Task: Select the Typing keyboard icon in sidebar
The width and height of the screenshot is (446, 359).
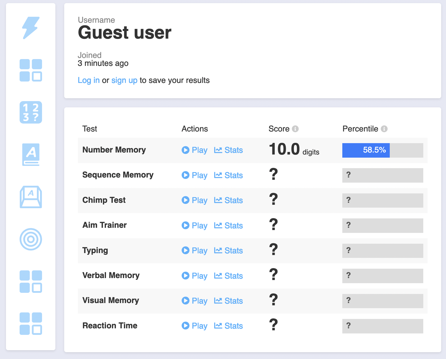Action: click(31, 197)
